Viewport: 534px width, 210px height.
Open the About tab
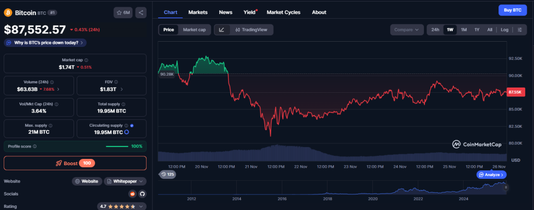319,13
